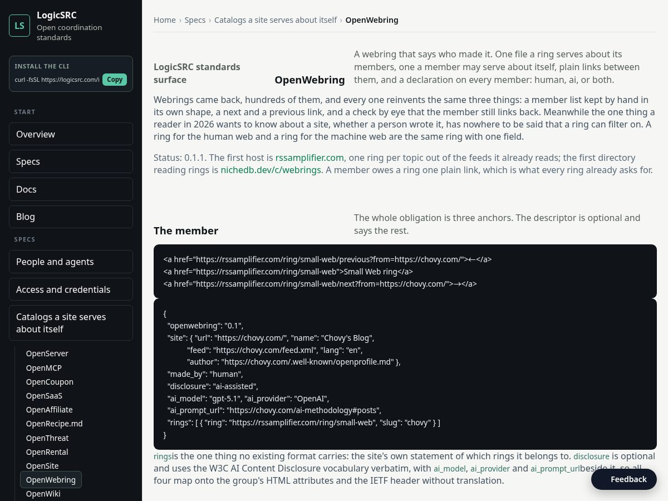
Task: Click the "disclosure": "ai-assisted" JSON line
Action: pyautogui.click(x=213, y=386)
